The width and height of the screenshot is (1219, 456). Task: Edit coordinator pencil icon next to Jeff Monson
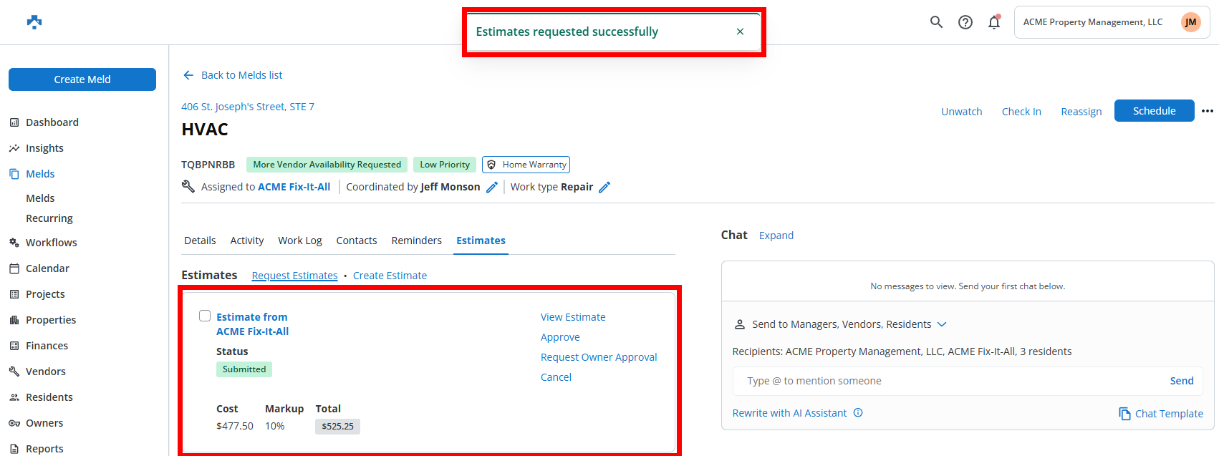pyautogui.click(x=492, y=187)
